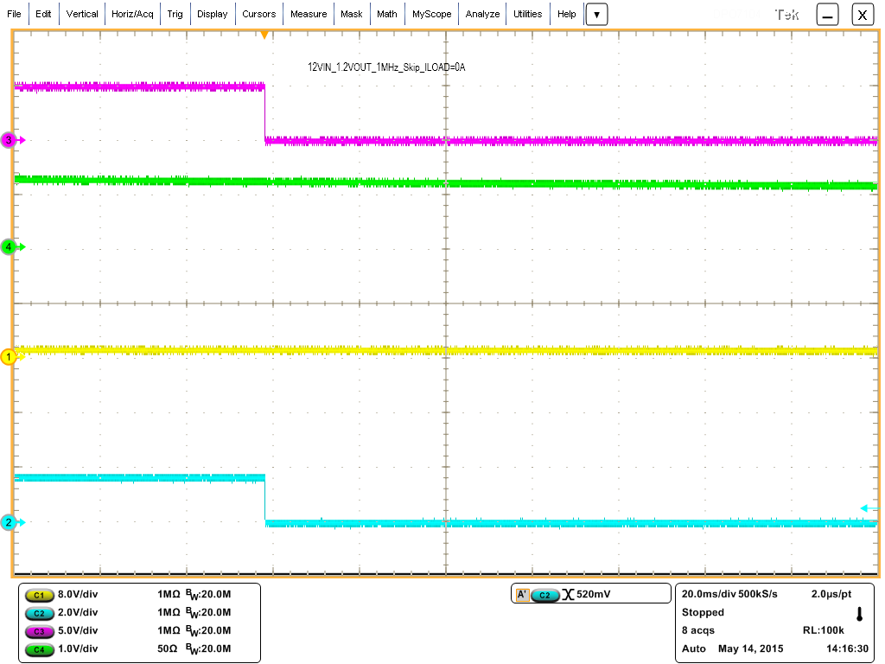Open the Trig menu

pyautogui.click(x=175, y=14)
